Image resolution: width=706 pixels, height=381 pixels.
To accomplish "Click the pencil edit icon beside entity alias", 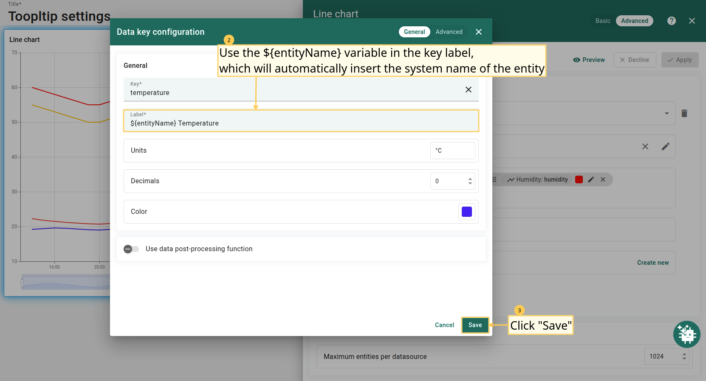I will pos(665,146).
